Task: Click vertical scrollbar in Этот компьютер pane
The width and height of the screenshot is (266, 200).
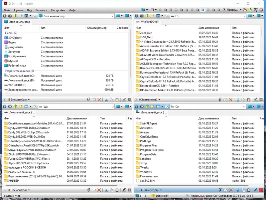Action: (x=130, y=53)
